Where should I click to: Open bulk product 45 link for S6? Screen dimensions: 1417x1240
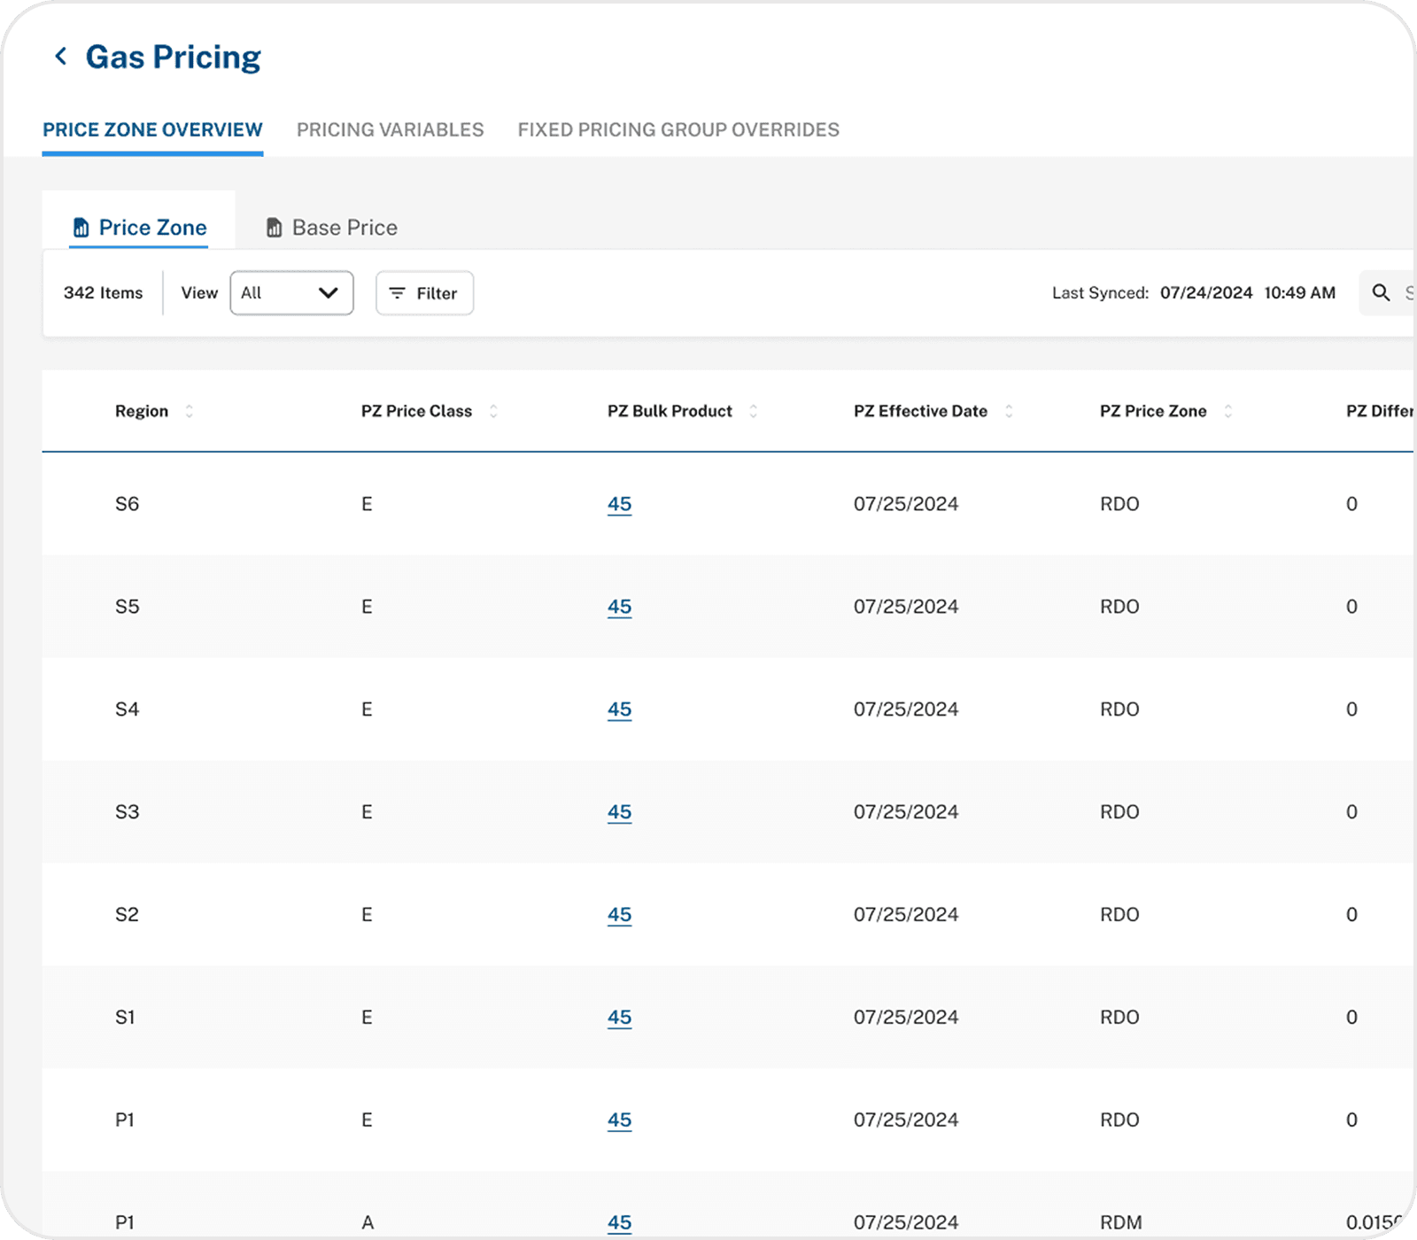619,504
